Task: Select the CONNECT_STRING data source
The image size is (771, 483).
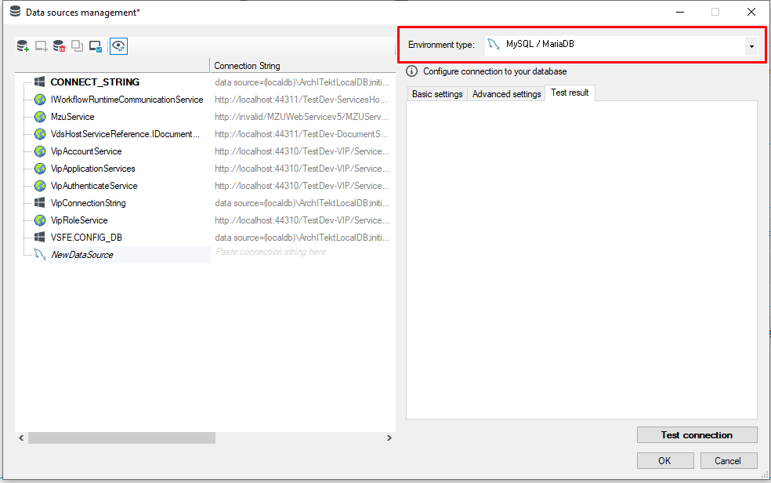Action: click(x=95, y=82)
